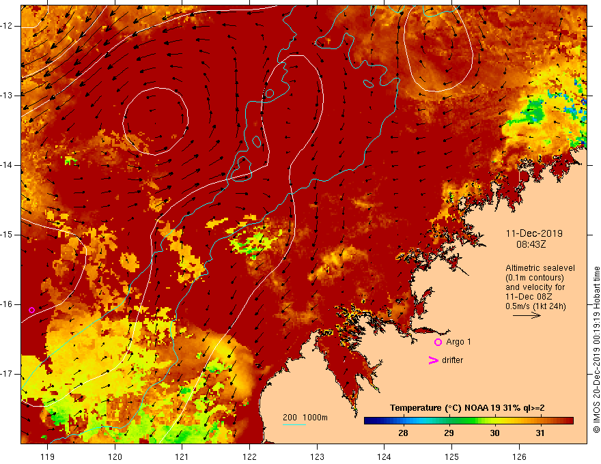Click the -12 latitude axis label
This screenshot has width=601, height=464.
[7, 26]
